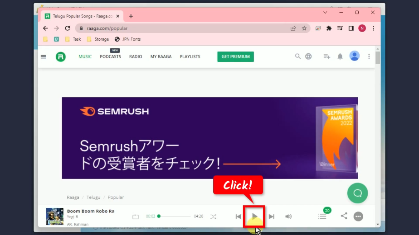The width and height of the screenshot is (419, 235).
Task: Mute the volume speaker icon
Action: tap(288, 216)
